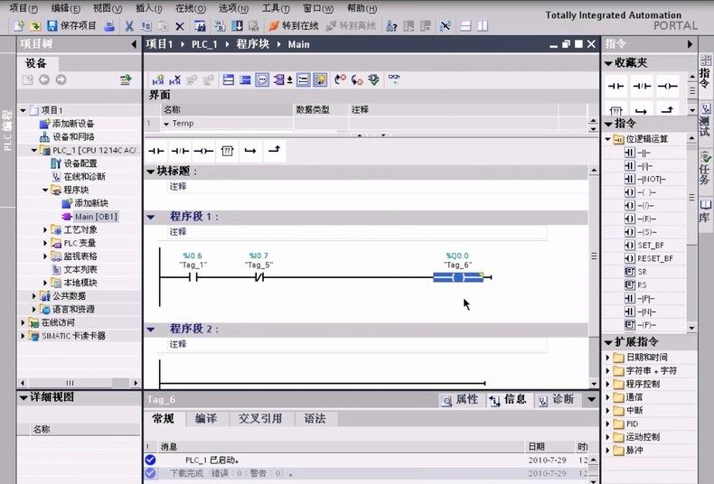Collapse the Program blocks folder in the project tree

[45, 191]
